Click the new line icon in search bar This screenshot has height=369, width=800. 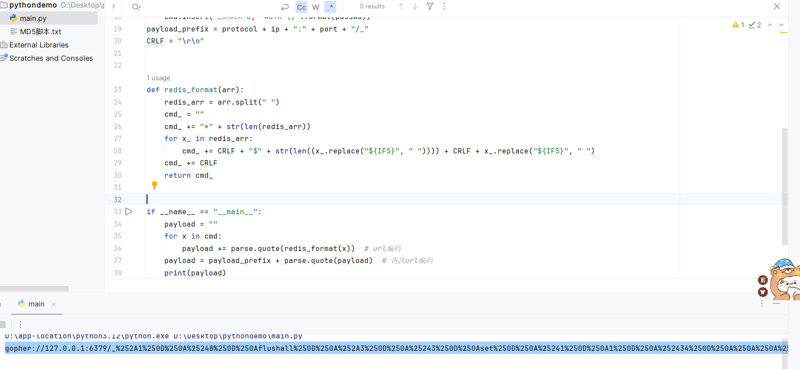click(285, 7)
